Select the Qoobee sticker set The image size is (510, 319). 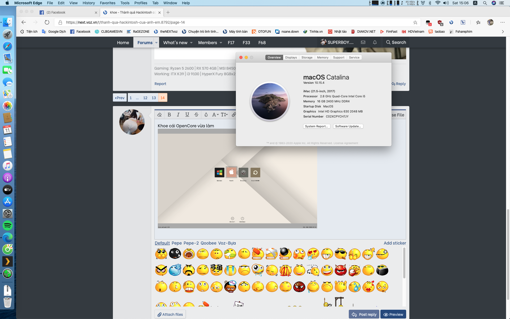click(x=209, y=243)
